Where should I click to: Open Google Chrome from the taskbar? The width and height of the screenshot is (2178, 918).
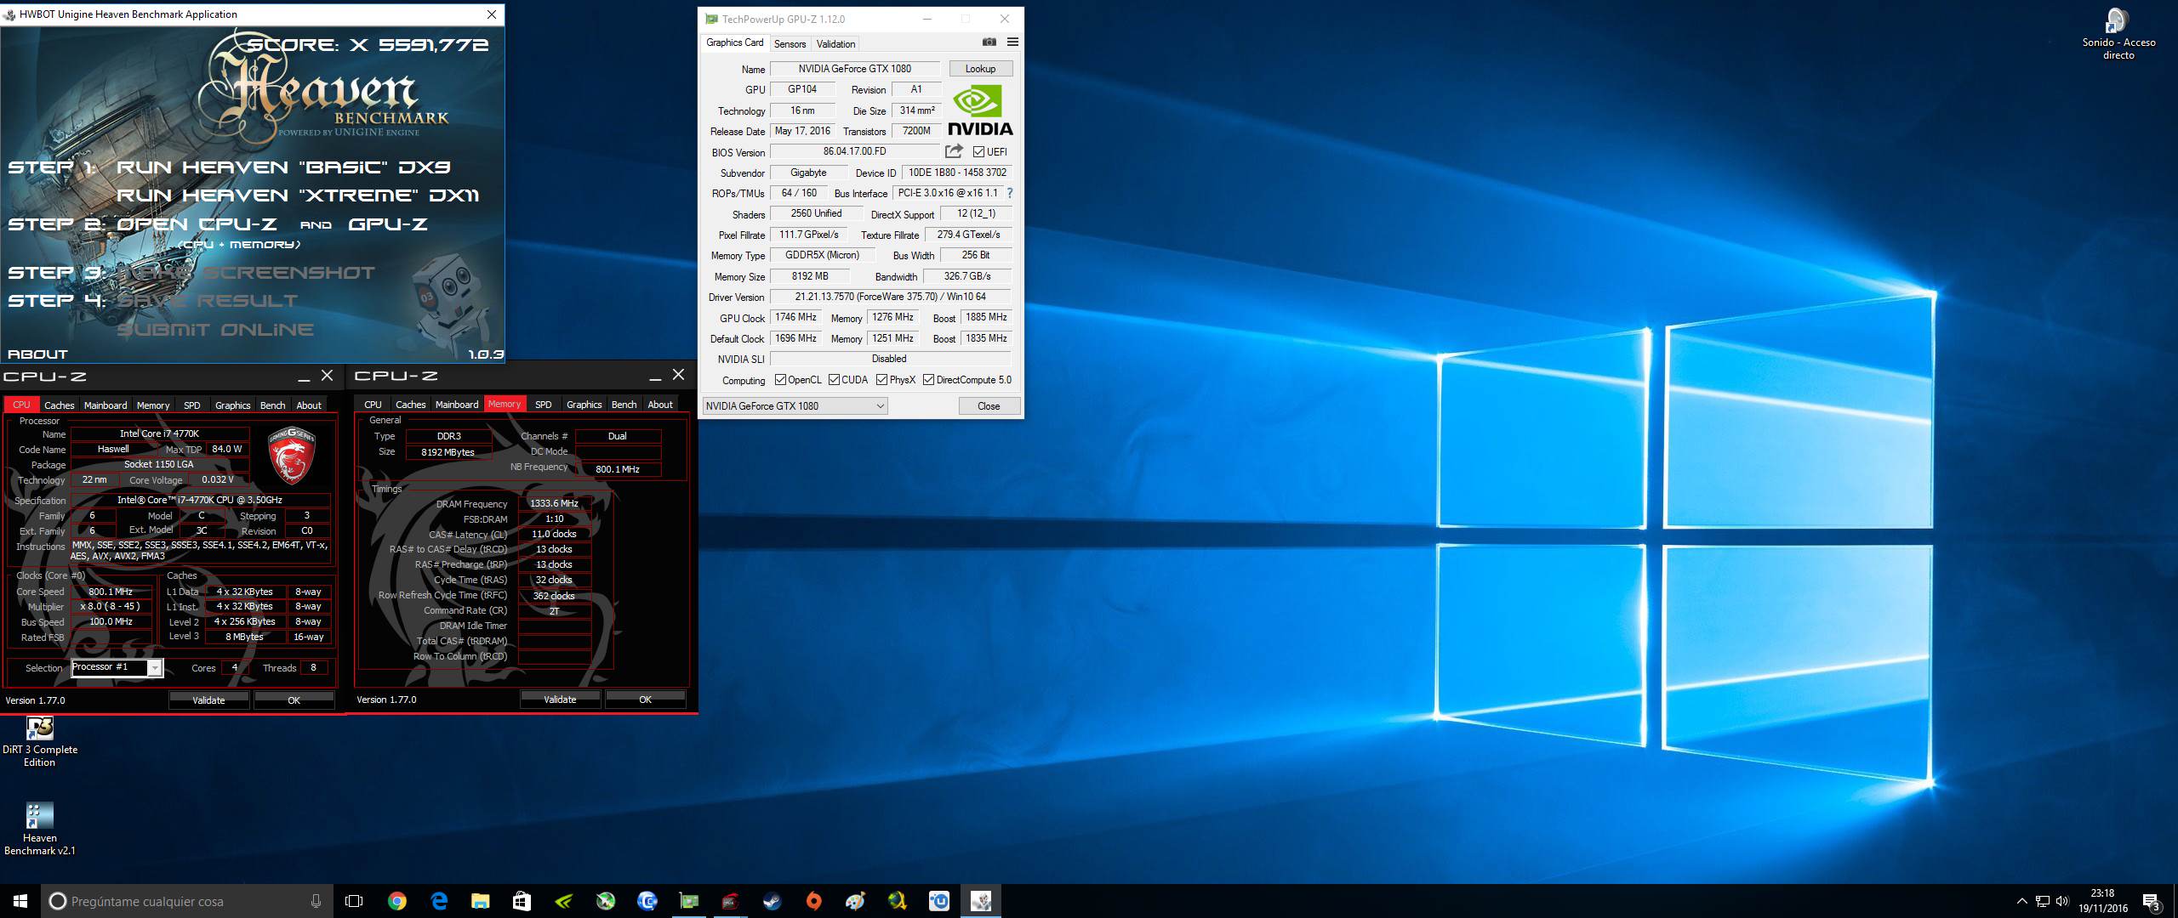[396, 901]
